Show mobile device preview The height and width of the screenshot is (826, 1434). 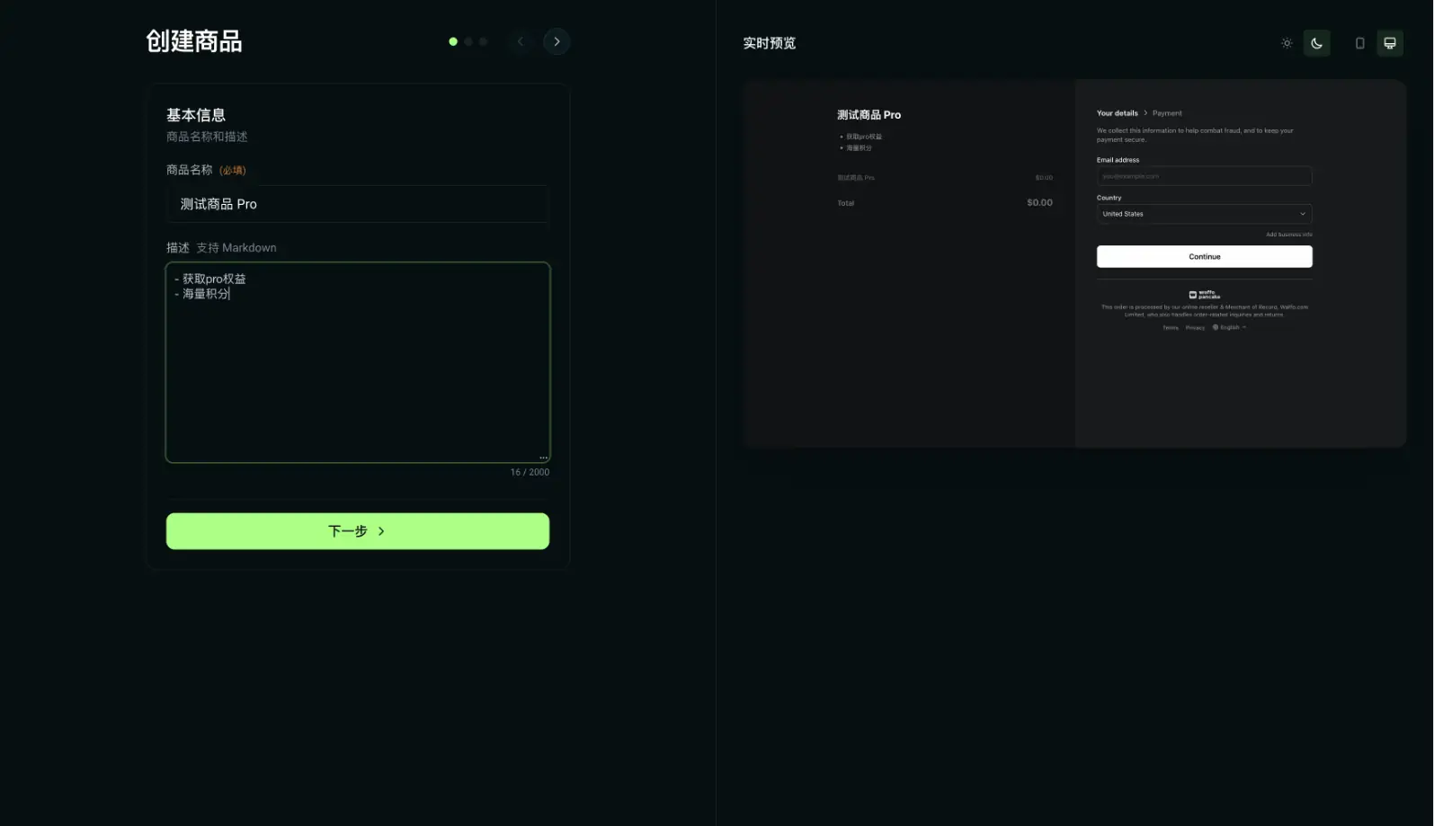1359,43
